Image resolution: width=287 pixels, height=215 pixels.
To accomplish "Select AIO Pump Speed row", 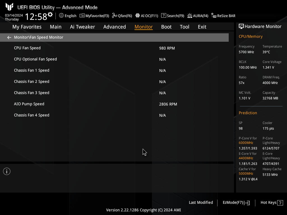I will click(114, 104).
